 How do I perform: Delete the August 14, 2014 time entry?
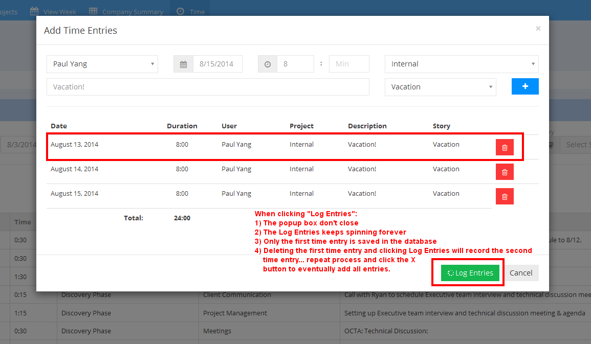pyautogui.click(x=505, y=172)
